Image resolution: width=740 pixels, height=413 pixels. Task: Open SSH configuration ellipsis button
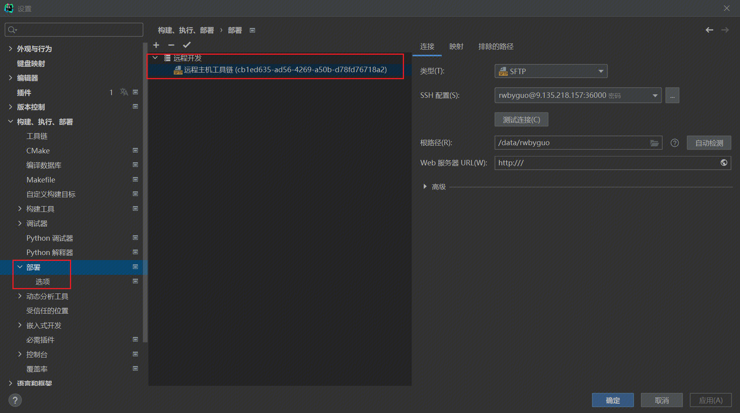(x=672, y=96)
